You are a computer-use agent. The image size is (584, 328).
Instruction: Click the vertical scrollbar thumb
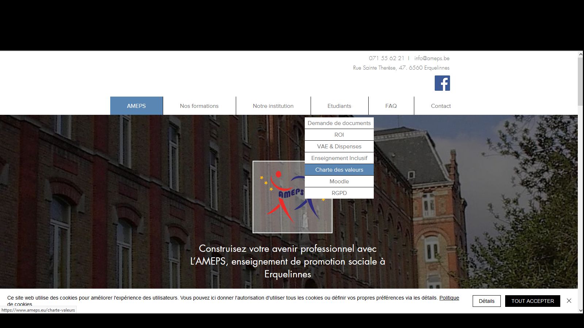coord(581,81)
